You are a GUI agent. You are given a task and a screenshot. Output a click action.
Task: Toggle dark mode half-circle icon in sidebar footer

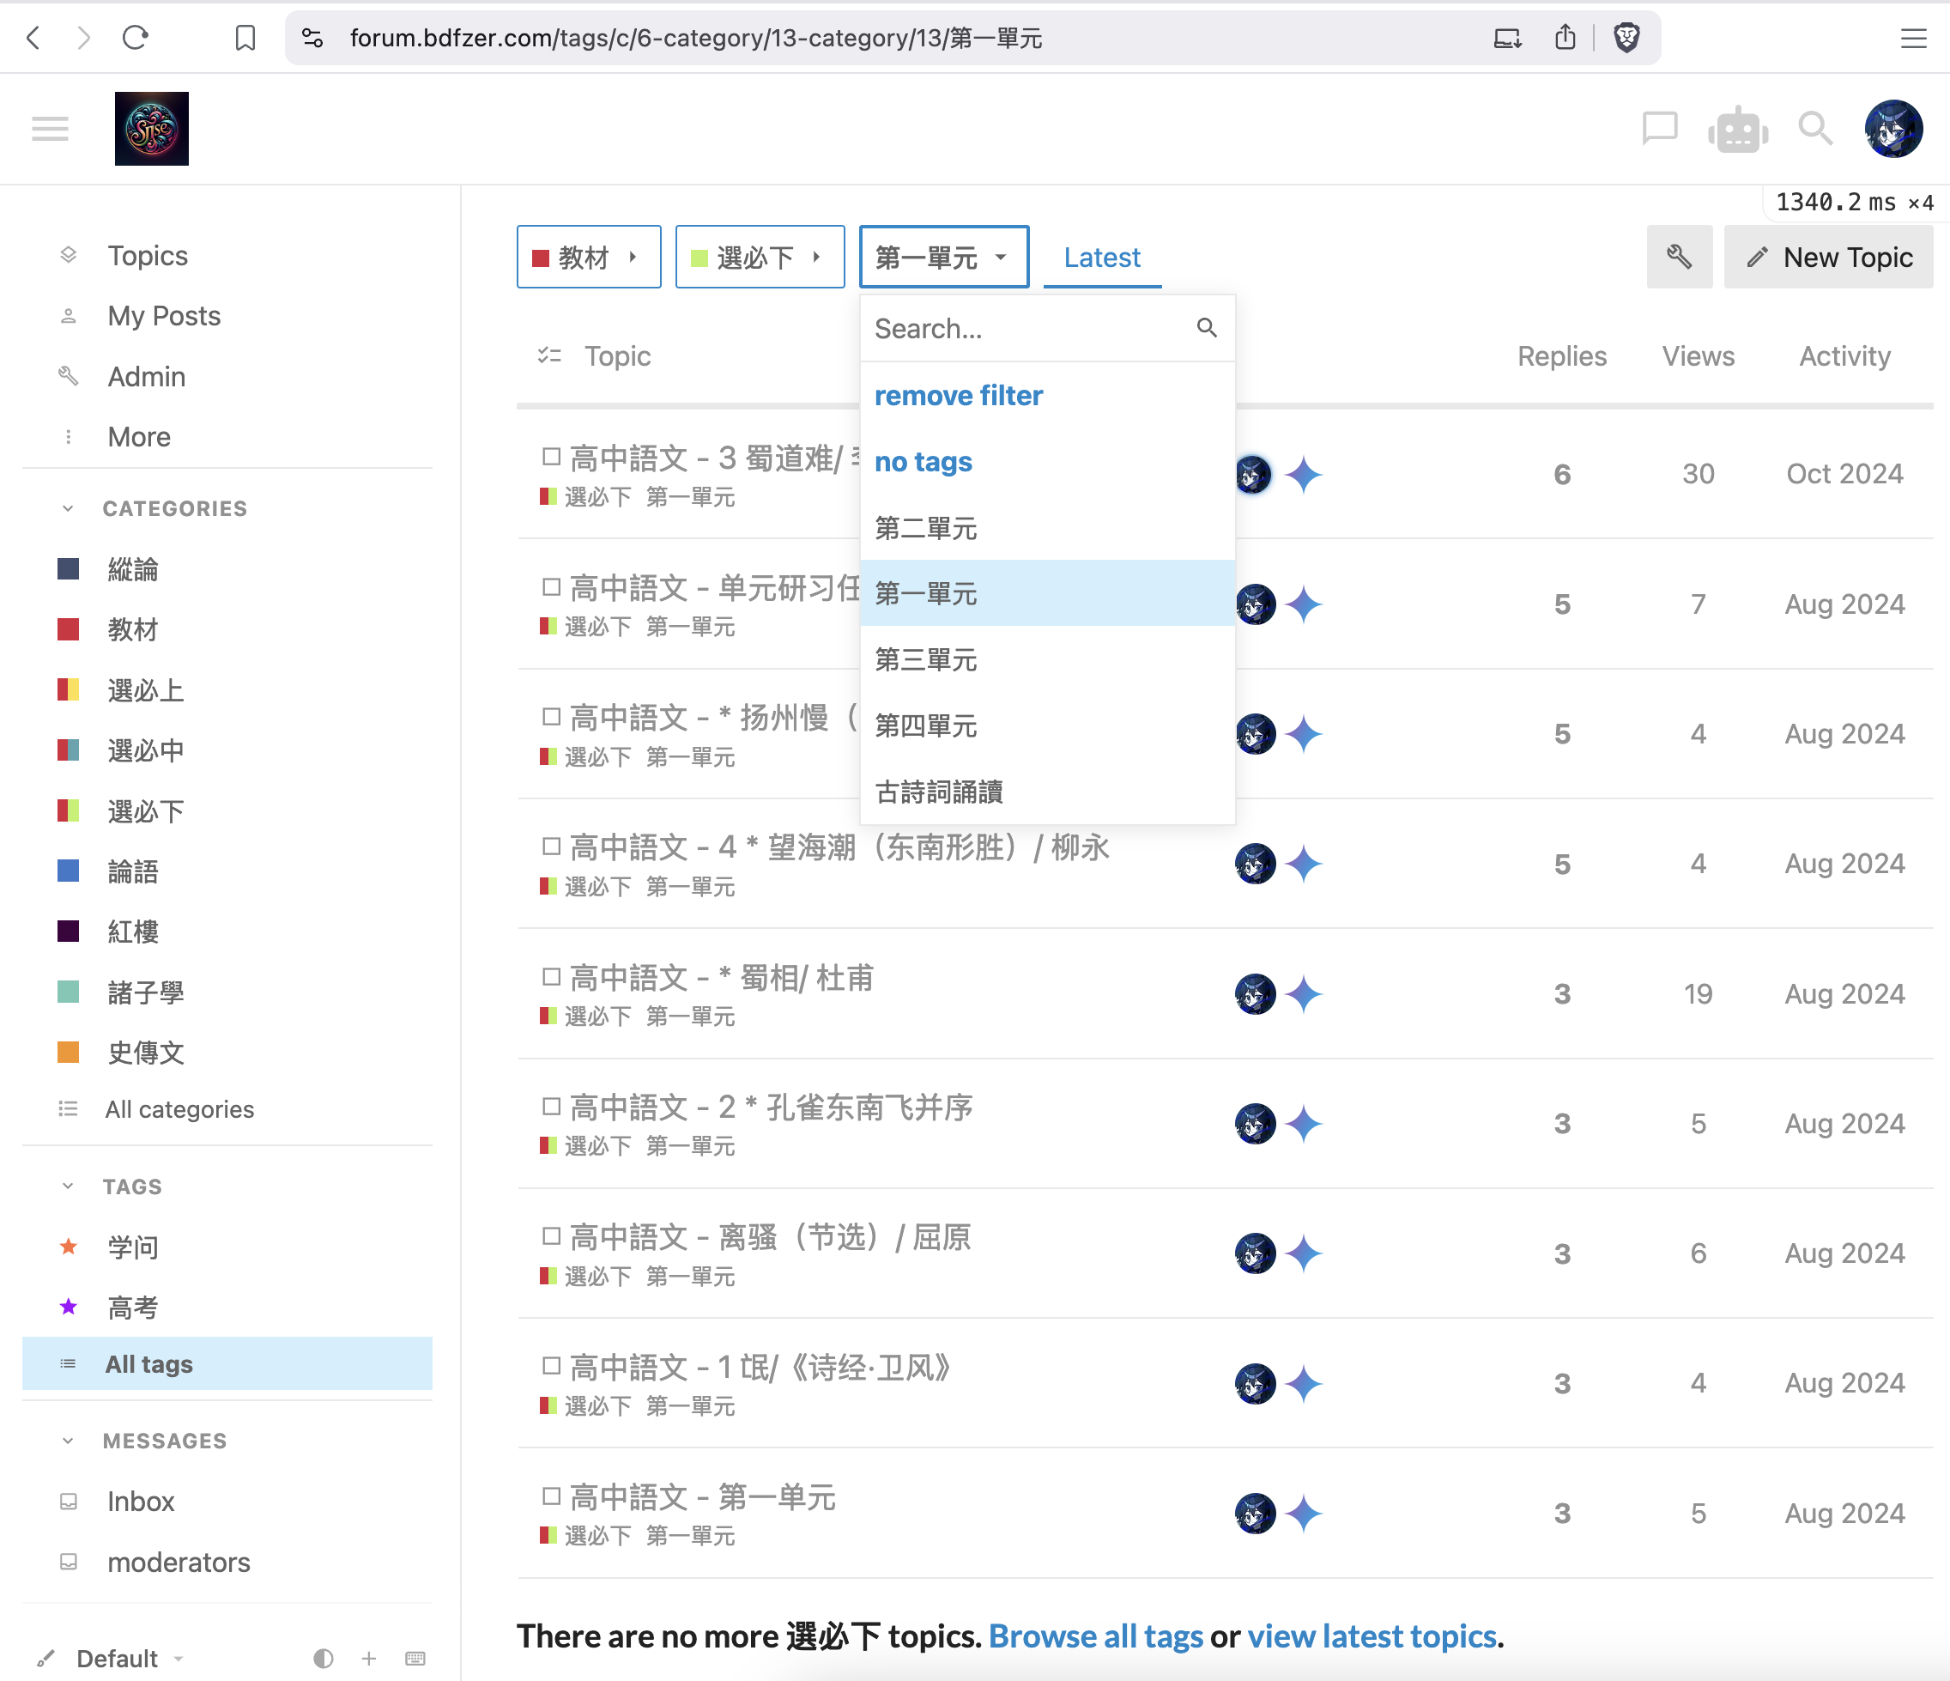pos(323,1659)
